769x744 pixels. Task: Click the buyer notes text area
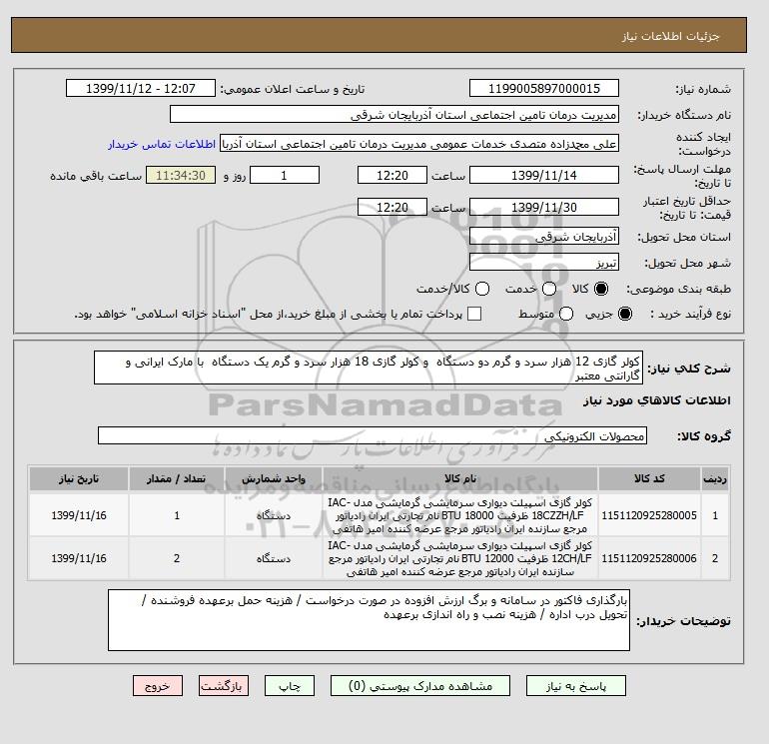pos(369,620)
